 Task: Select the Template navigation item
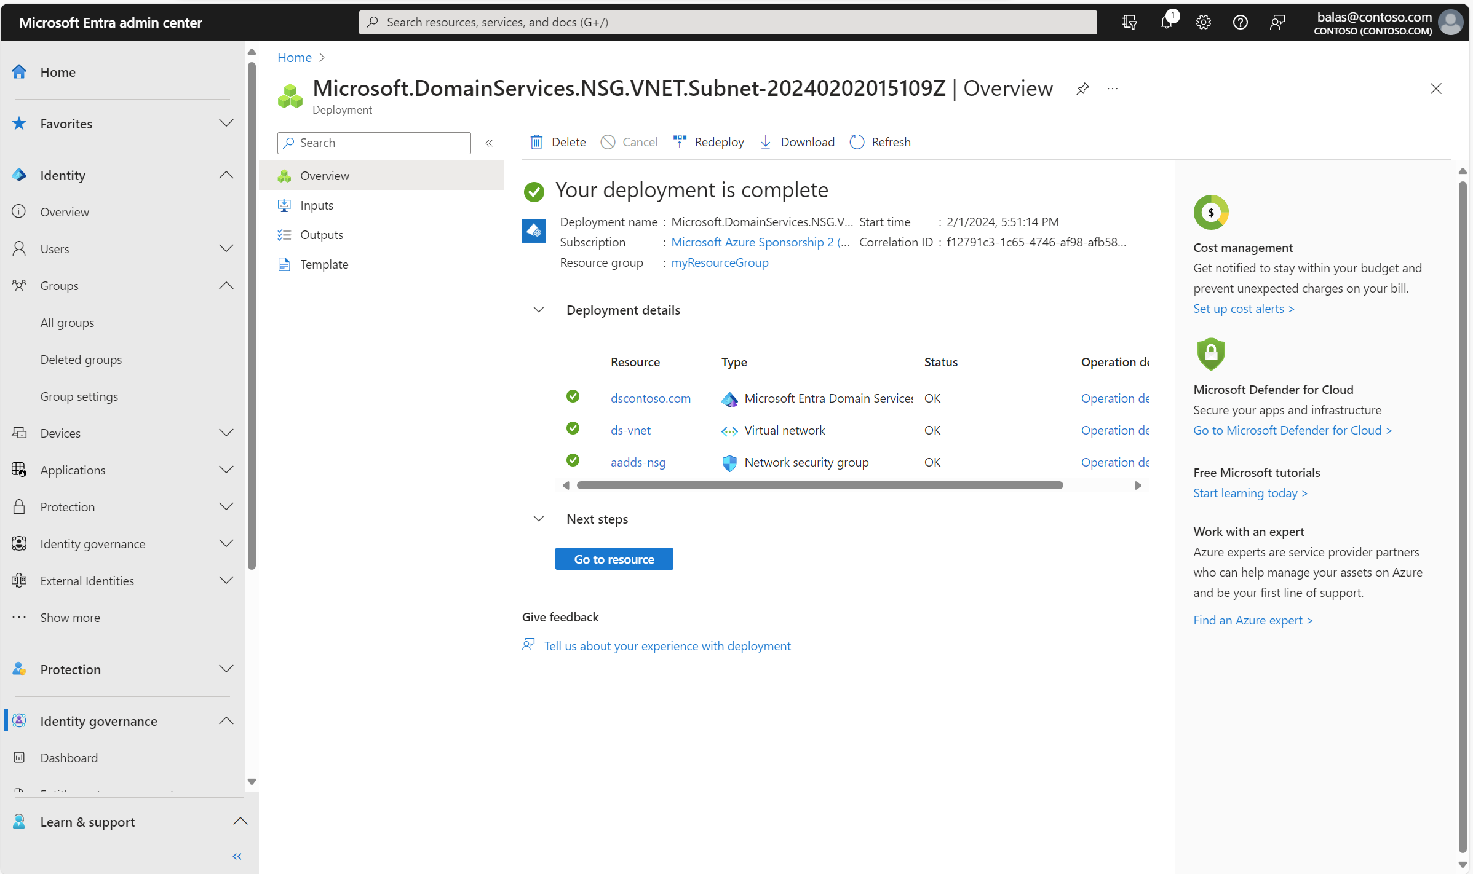tap(325, 263)
